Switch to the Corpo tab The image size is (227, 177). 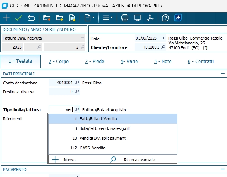[x=58, y=62]
